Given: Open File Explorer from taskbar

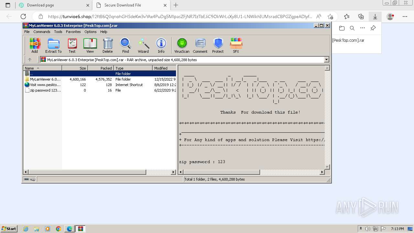Looking at the screenshot, I should coord(37,229).
